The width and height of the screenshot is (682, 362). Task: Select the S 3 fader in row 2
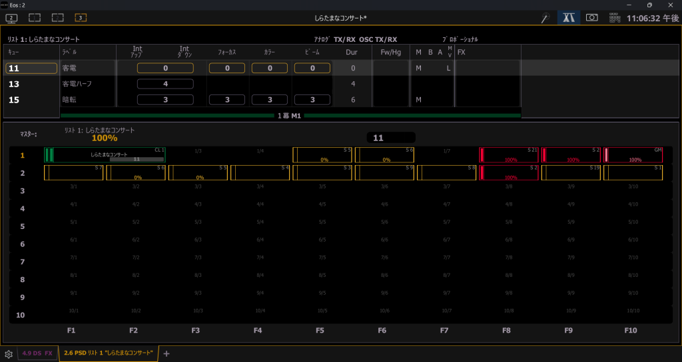(x=322, y=172)
